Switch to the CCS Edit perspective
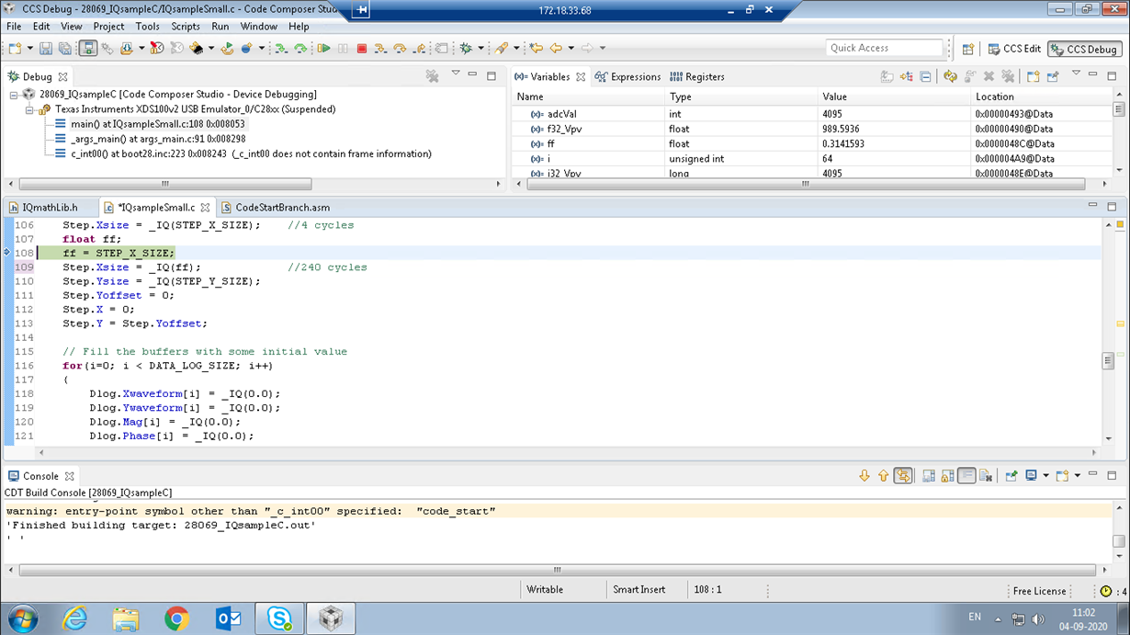The width and height of the screenshot is (1130, 635). 1018,49
